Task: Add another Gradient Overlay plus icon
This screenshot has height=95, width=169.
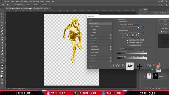Action: 110,49
